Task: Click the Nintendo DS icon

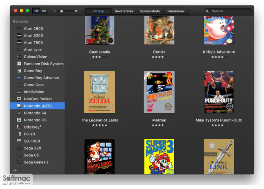Action: [x=19, y=120]
